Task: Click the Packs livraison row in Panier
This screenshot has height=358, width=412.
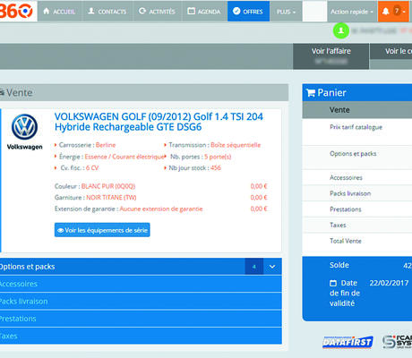Action: tap(357, 193)
